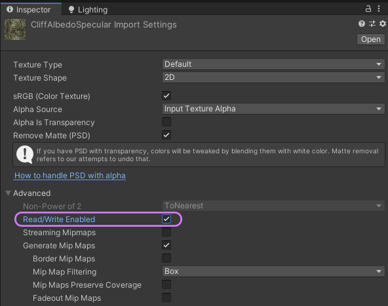Click the presets sliders icon
The height and width of the screenshot is (306, 388).
pos(372,24)
